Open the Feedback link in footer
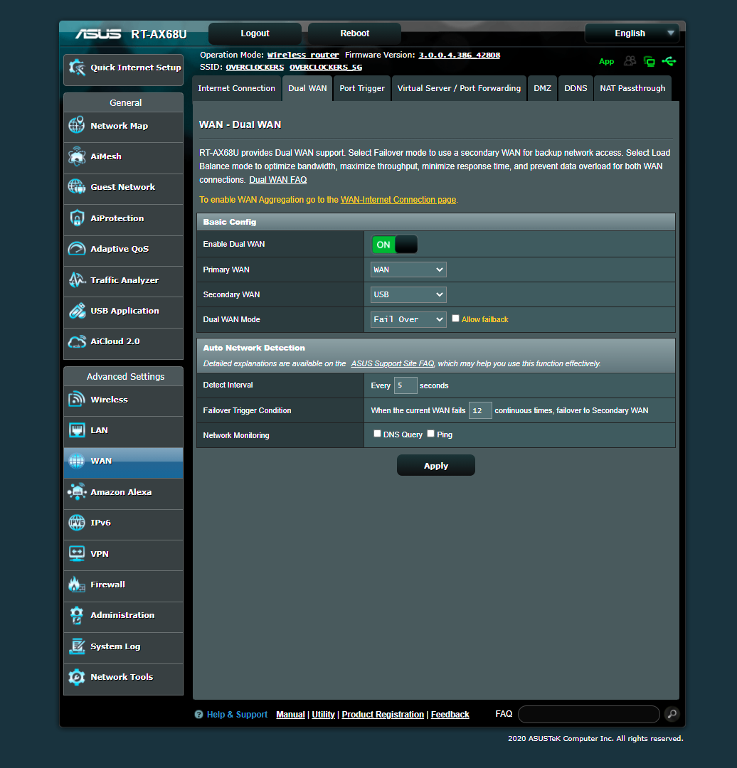This screenshot has width=737, height=768. 450,715
